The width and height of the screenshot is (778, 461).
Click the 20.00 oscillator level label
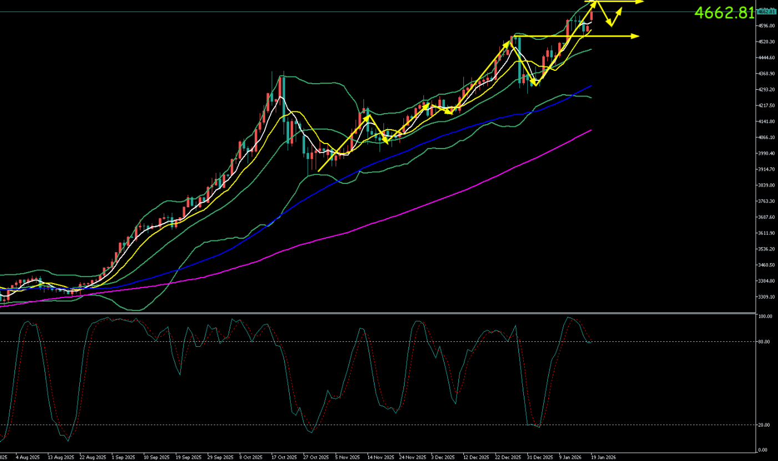(765, 425)
